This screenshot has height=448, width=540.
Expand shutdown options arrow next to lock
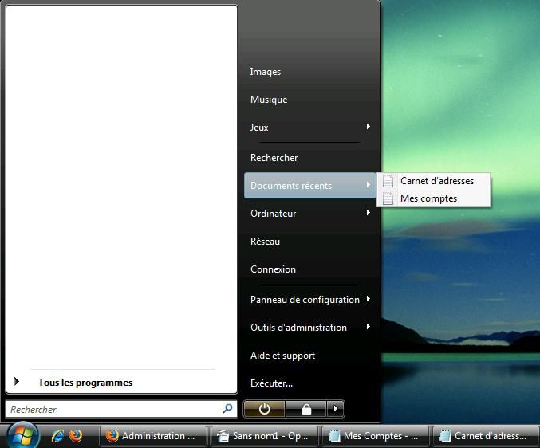336,409
